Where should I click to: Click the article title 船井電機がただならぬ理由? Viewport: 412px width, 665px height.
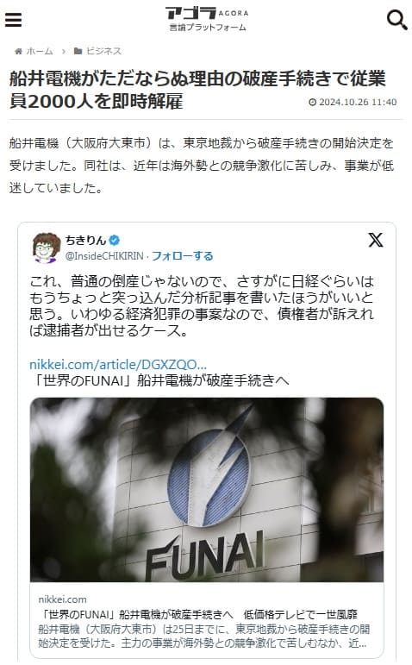coord(197,90)
